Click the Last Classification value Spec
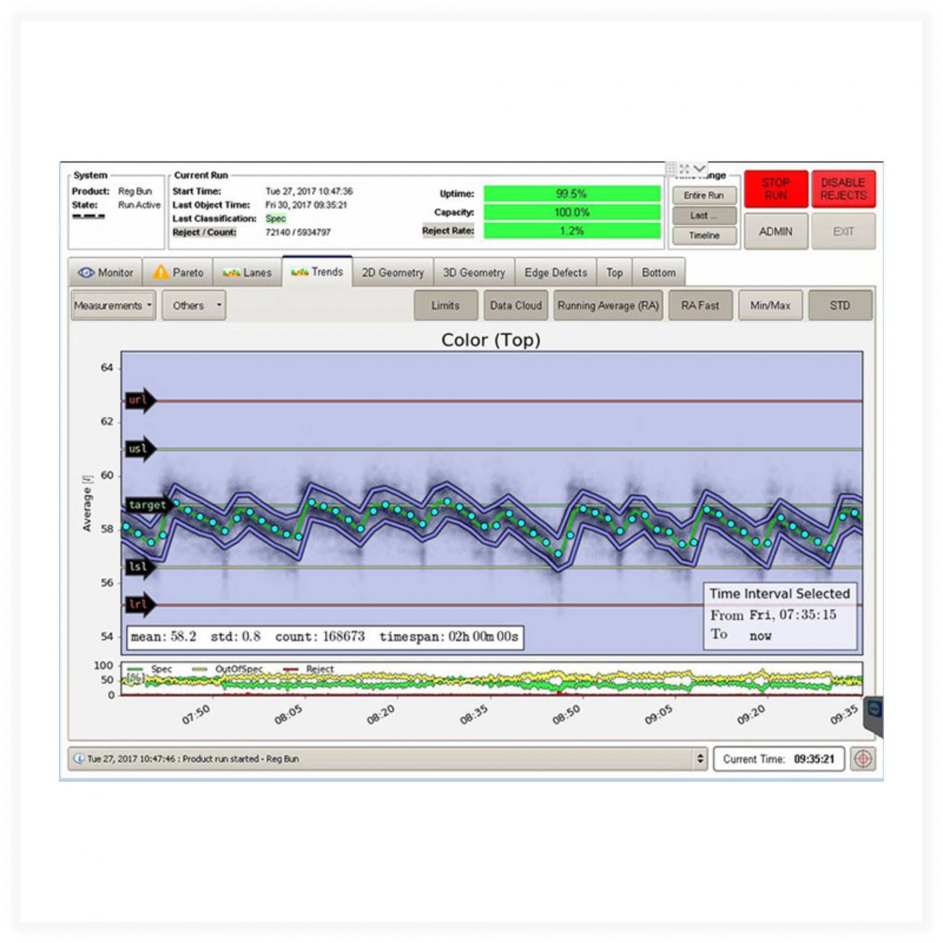 [276, 219]
